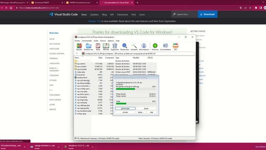Bookmark the page with the star icon

point(250,8)
